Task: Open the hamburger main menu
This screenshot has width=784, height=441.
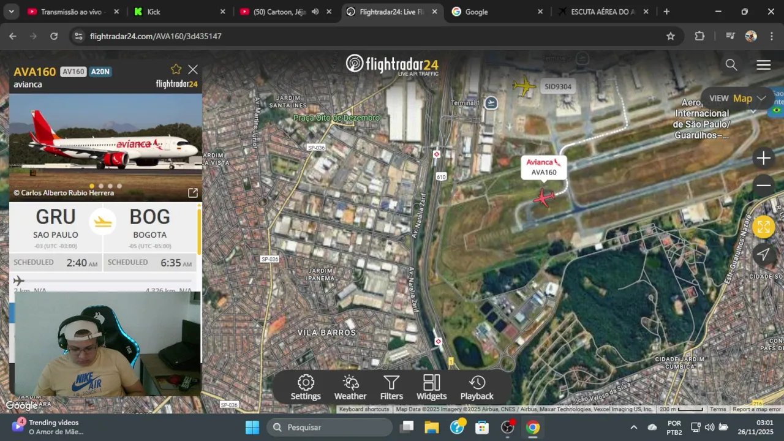Action: click(x=763, y=65)
